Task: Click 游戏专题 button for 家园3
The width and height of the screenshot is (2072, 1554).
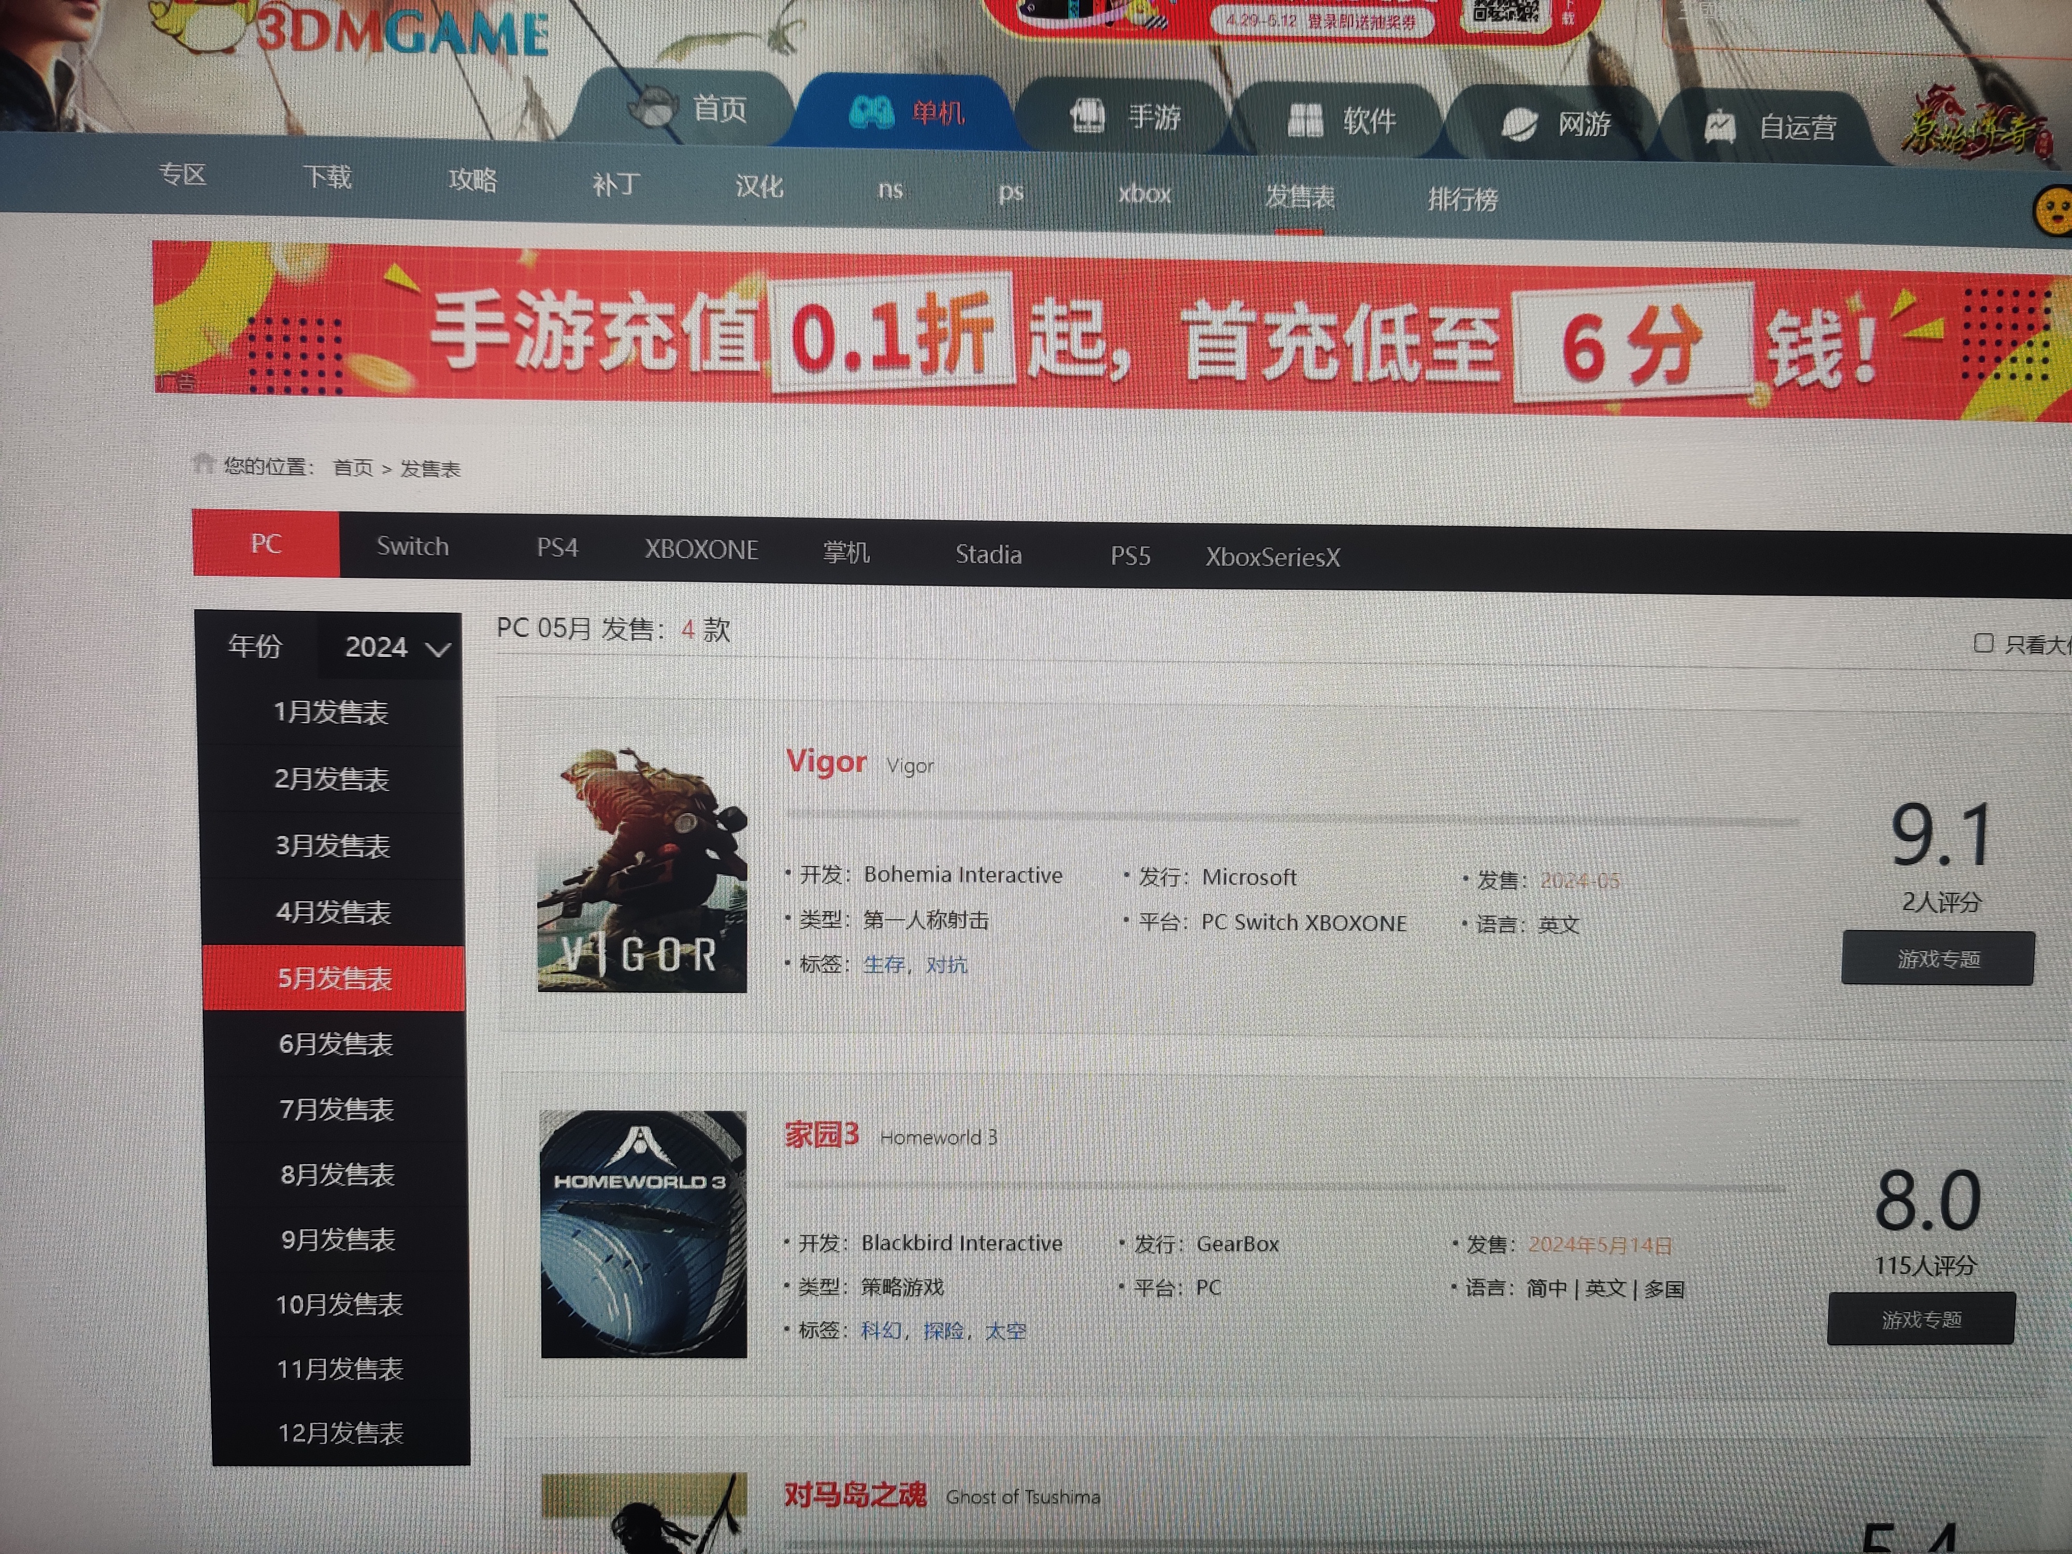Action: click(1921, 1319)
